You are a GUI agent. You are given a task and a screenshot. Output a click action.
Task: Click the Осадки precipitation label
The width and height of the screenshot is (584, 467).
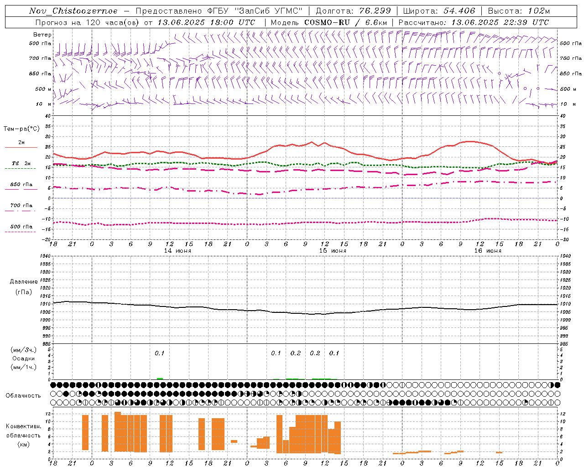pyautogui.click(x=23, y=358)
